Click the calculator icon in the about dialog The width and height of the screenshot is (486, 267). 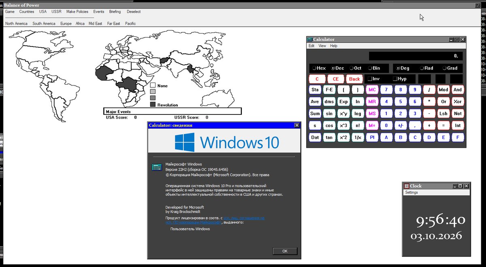coord(157,167)
